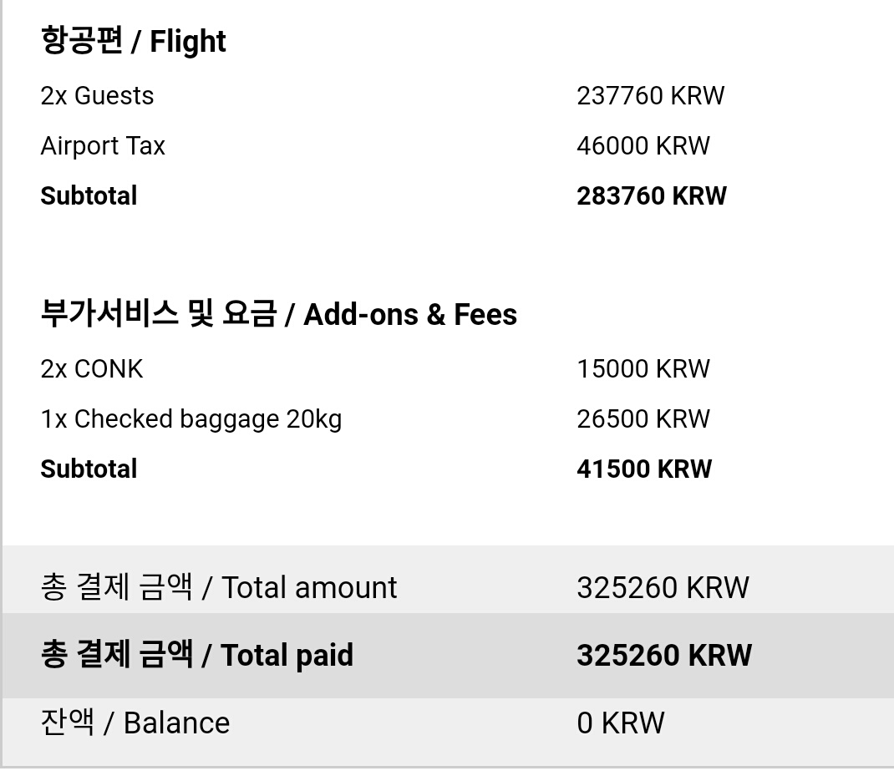This screenshot has width=894, height=781.
Task: Click the Flight section heading
Action: tap(134, 41)
